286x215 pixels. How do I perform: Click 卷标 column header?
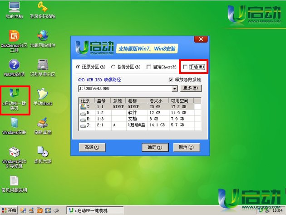[x=137, y=100]
